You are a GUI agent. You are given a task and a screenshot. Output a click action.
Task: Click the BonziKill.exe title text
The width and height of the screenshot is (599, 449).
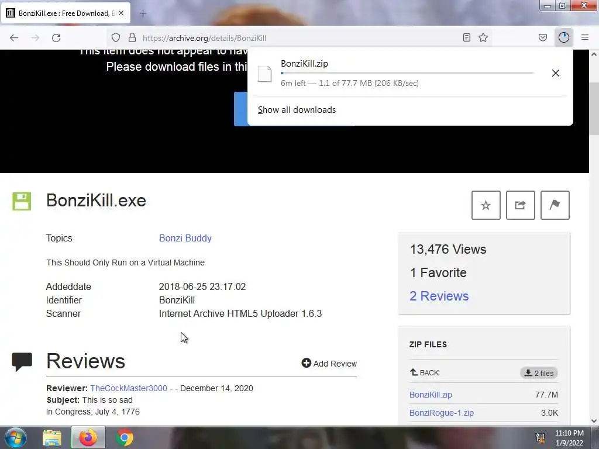click(x=97, y=201)
